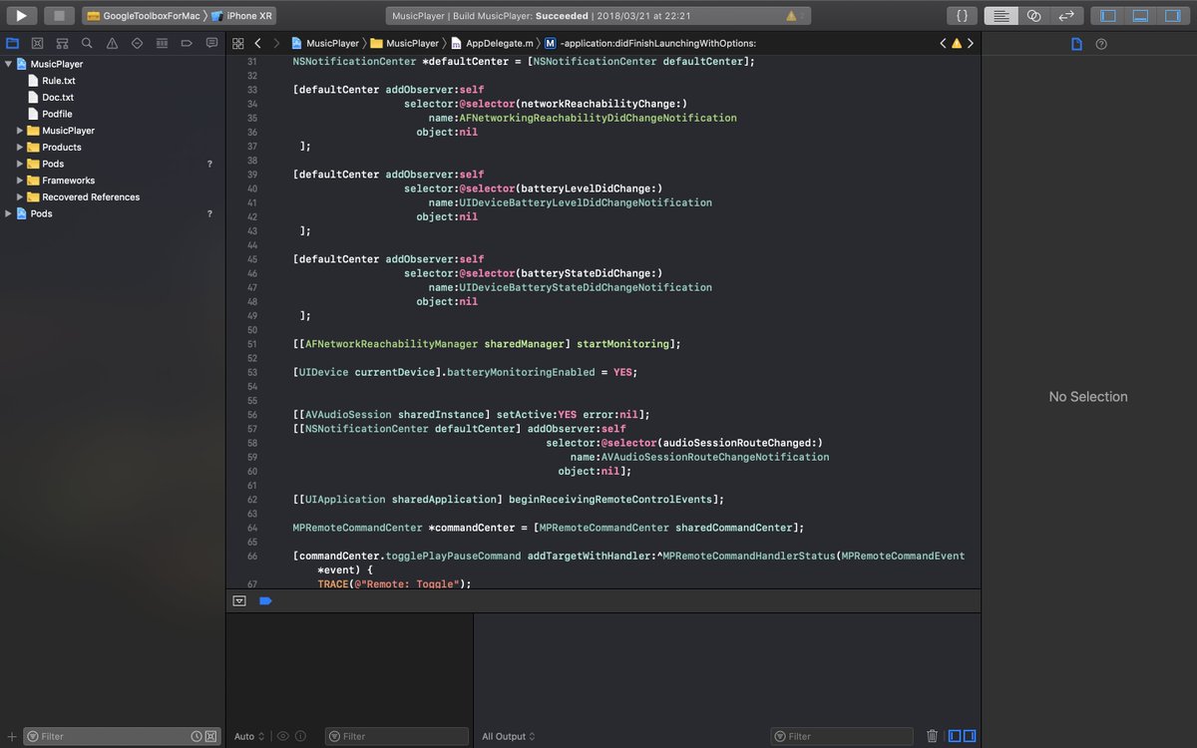Viewport: 1197px width, 748px height.
Task: Open the Find navigator magnifying glass
Action: [86, 43]
